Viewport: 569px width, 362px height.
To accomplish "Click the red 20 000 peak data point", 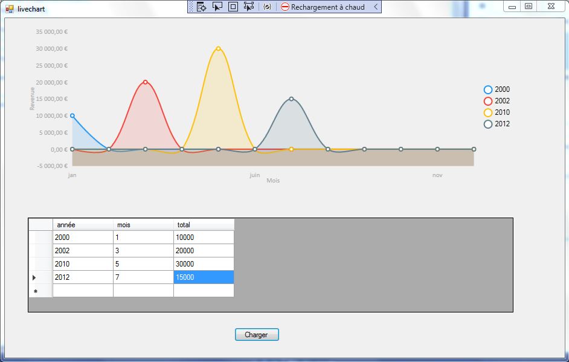I will coord(145,82).
